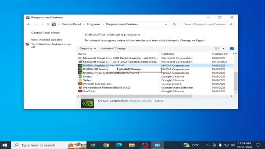
Task: Open the Action Center notifications icon
Action: click(x=258, y=145)
